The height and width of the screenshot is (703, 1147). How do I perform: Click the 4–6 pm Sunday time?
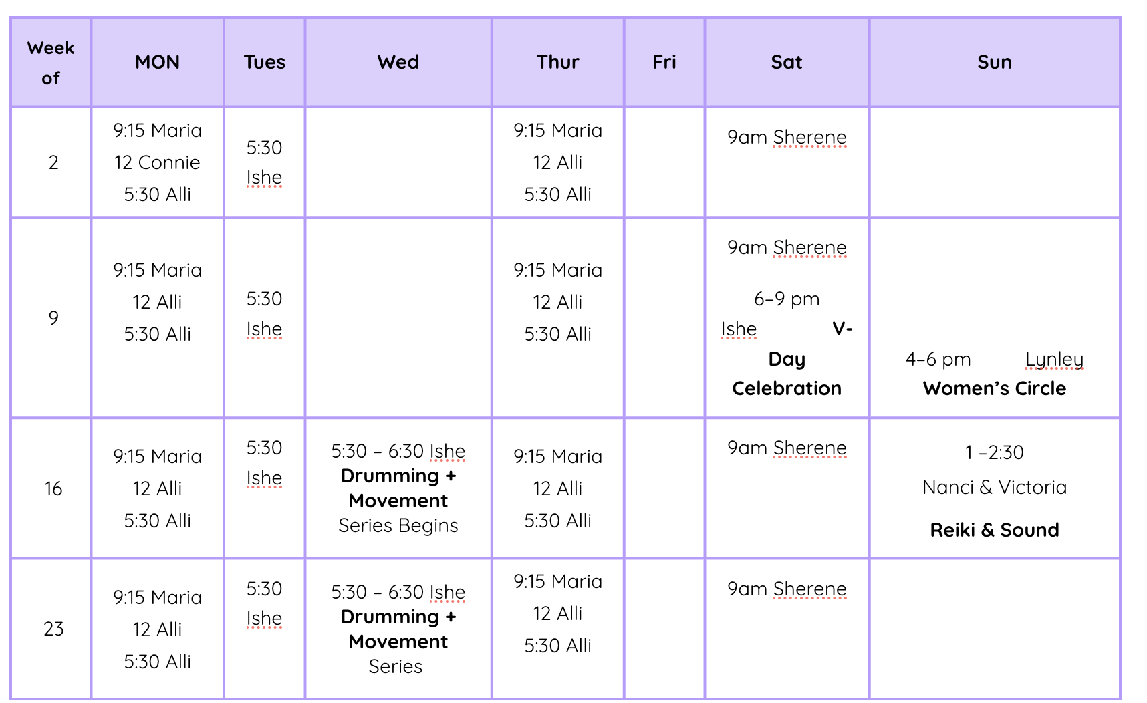coord(938,359)
